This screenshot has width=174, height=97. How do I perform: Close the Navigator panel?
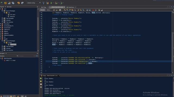[6, 53]
